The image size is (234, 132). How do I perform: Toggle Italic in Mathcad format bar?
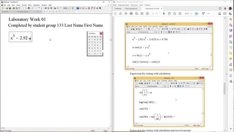[x=47, y=12]
